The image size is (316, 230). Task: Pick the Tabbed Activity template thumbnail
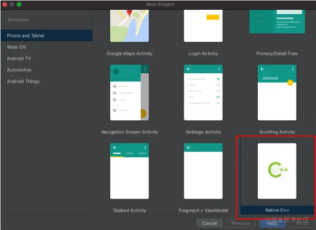pos(130,171)
